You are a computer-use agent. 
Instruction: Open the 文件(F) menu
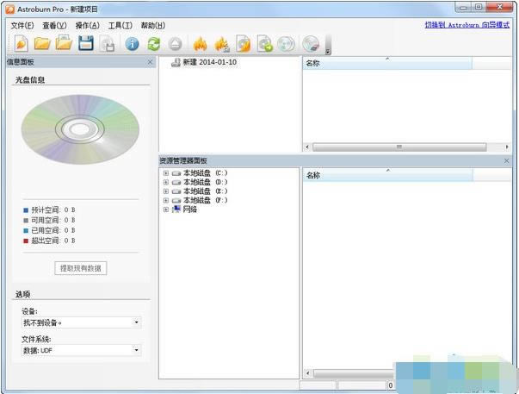click(x=22, y=26)
